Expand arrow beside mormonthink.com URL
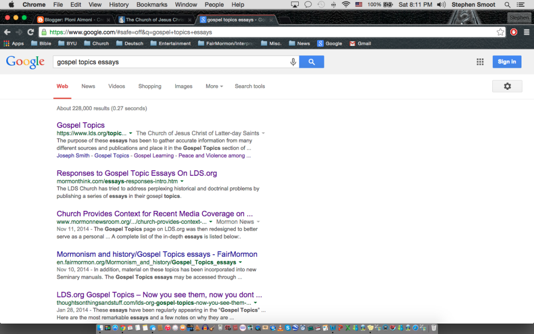The image size is (534, 334). (182, 181)
